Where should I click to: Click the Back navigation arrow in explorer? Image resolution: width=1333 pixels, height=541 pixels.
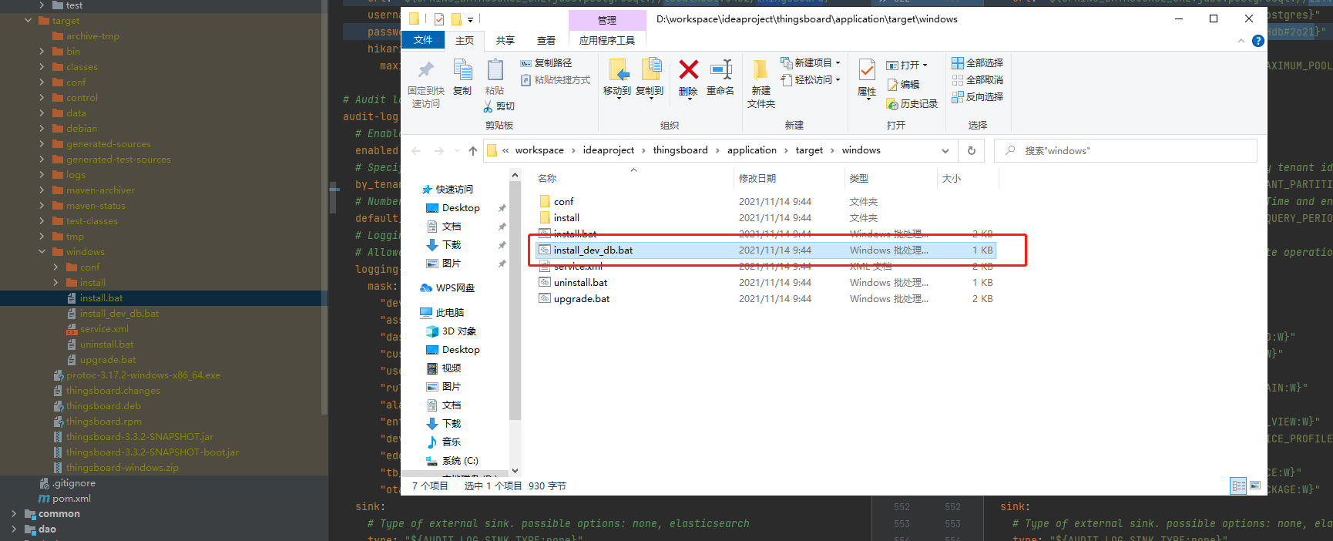(416, 151)
